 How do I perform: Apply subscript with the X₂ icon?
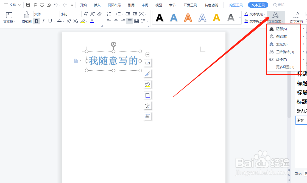(x=76, y=21)
